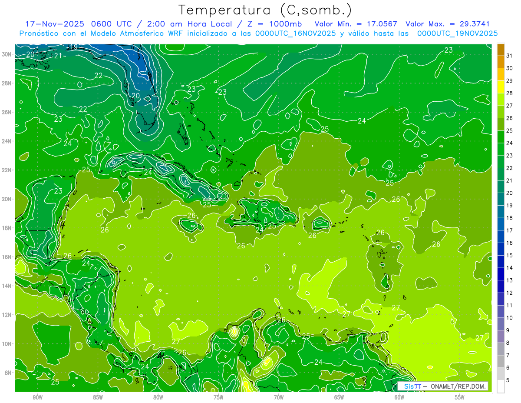Screen dimensions: 521x403
Task: Click the legend value "6" on the colorbar
Action: coord(508,368)
